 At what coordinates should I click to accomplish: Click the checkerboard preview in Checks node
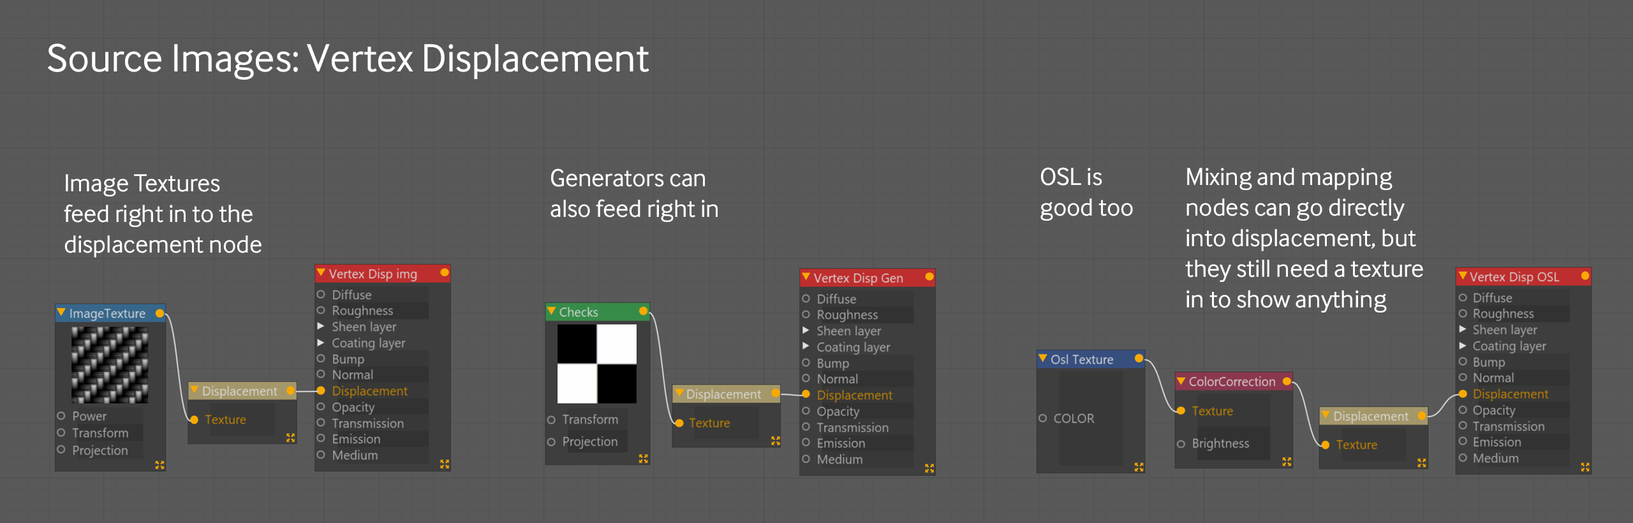(x=596, y=364)
